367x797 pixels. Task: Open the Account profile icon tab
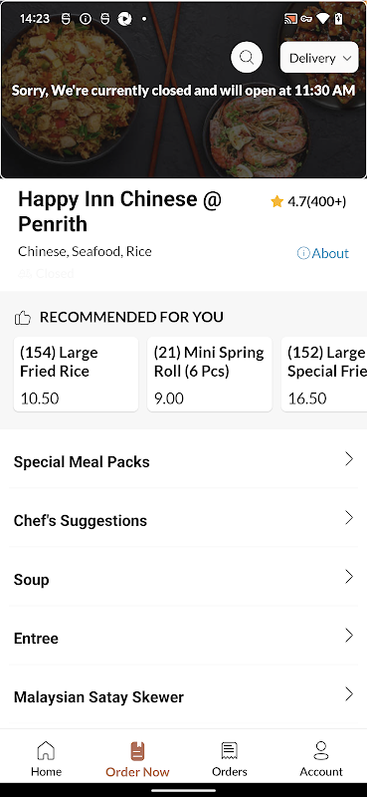[321, 750]
